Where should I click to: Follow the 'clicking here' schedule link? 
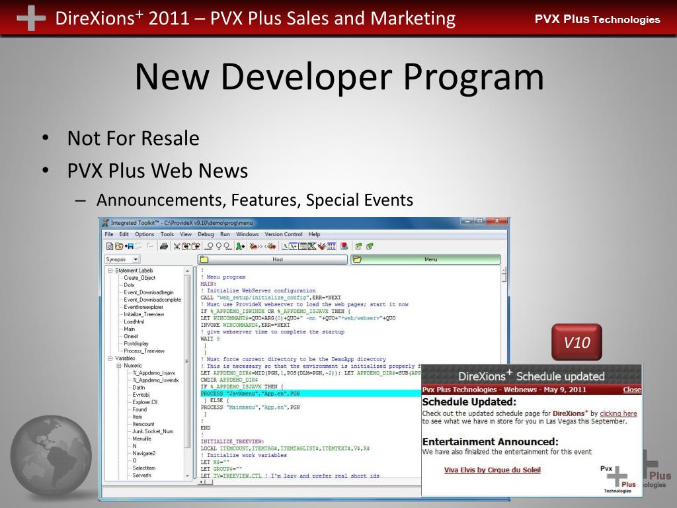click(x=618, y=413)
